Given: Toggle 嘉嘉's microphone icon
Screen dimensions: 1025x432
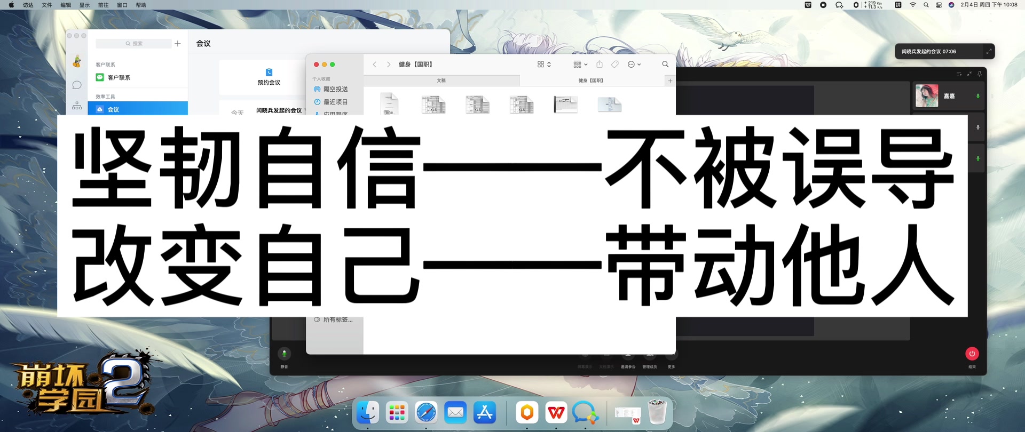Looking at the screenshot, I should click(978, 96).
